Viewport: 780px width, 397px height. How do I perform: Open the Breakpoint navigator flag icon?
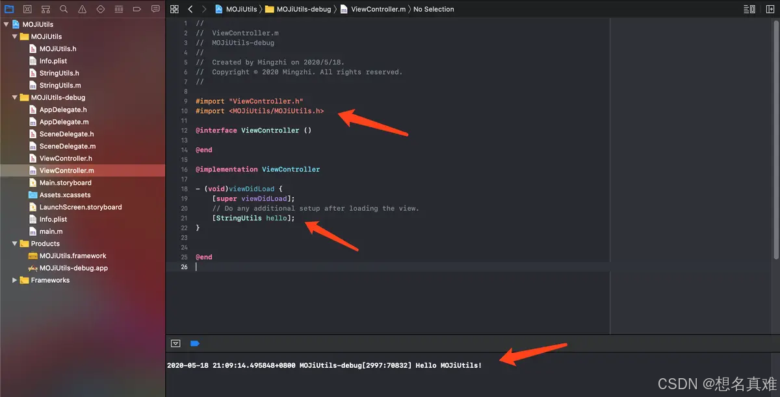(x=136, y=8)
